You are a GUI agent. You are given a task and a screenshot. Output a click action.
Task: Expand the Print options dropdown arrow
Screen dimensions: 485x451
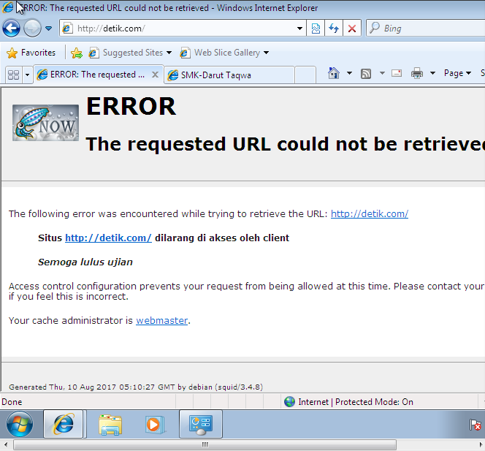[x=432, y=73]
